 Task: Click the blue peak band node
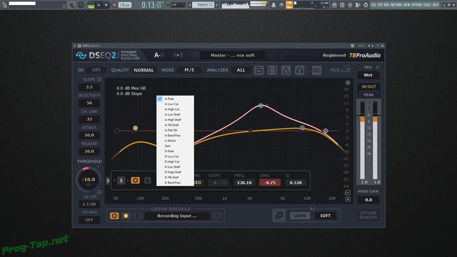coord(261,105)
